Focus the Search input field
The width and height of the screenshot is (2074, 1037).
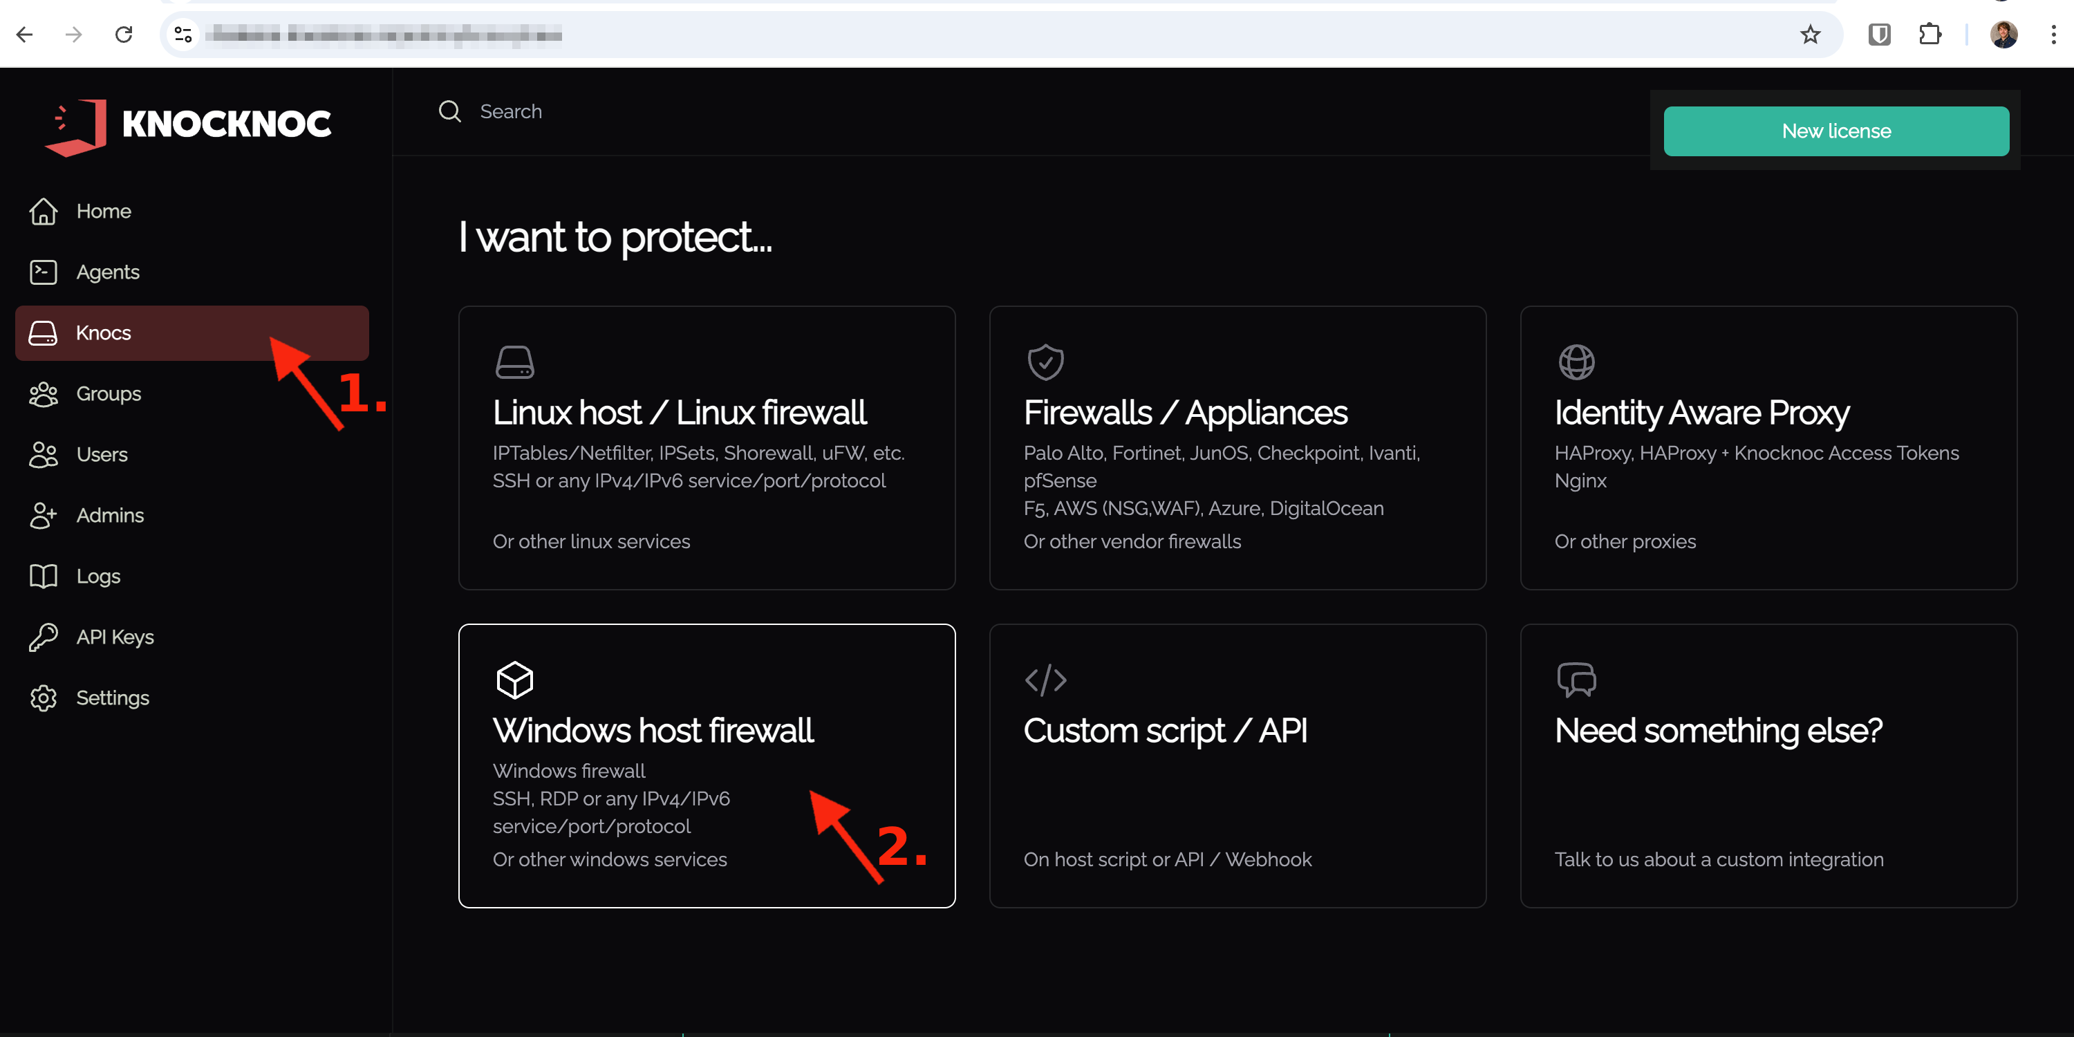[725, 111]
